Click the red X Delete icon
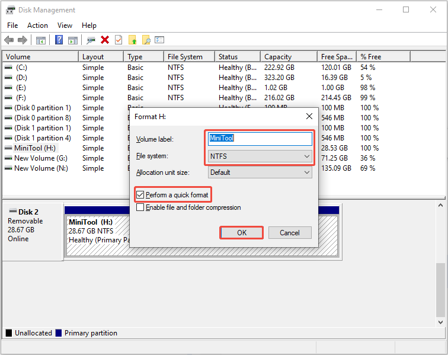 105,40
